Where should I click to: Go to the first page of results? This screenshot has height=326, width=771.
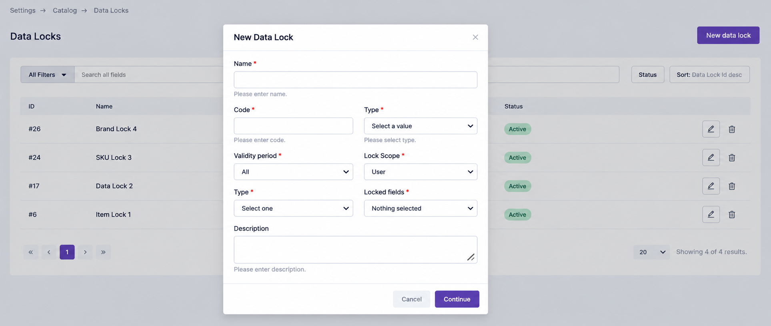(x=31, y=252)
